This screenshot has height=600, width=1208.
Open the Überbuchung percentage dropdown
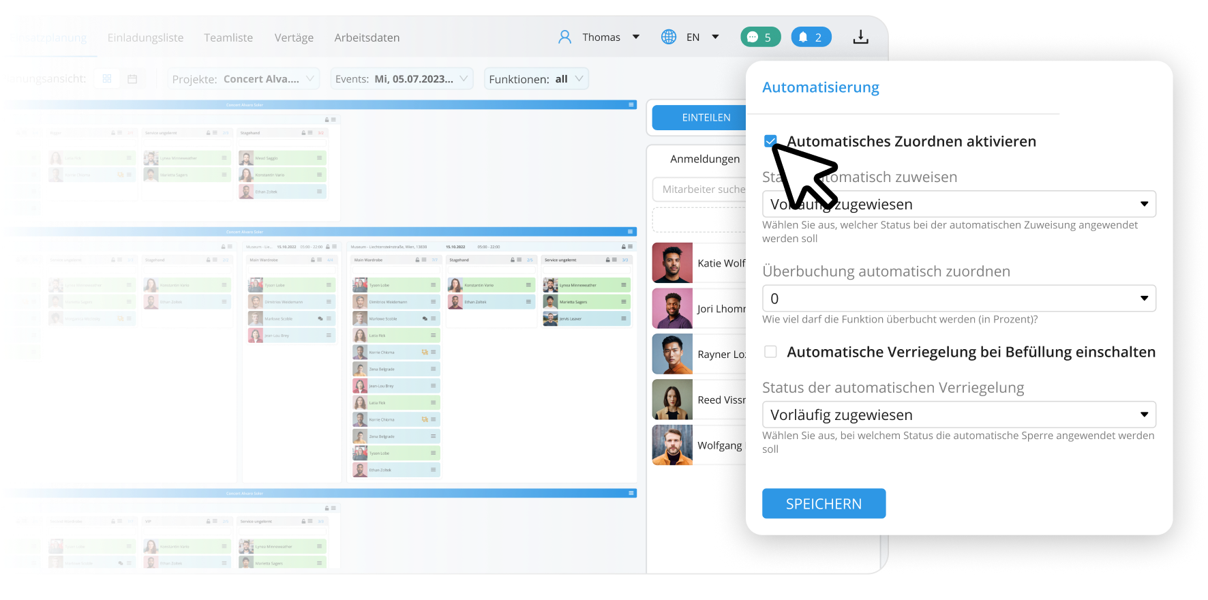[x=958, y=299]
